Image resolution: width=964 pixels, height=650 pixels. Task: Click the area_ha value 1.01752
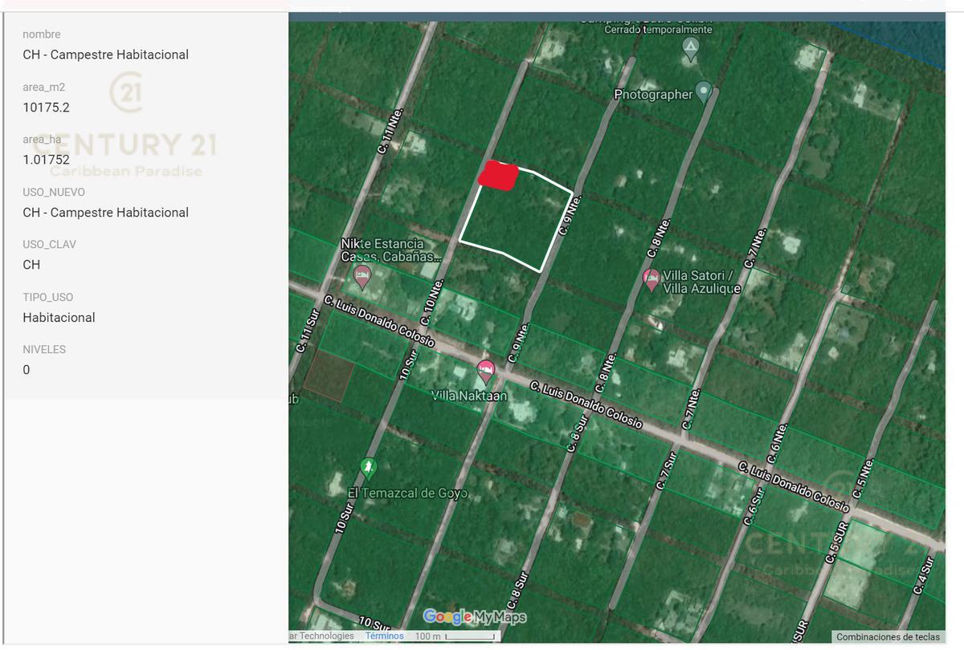tap(46, 160)
